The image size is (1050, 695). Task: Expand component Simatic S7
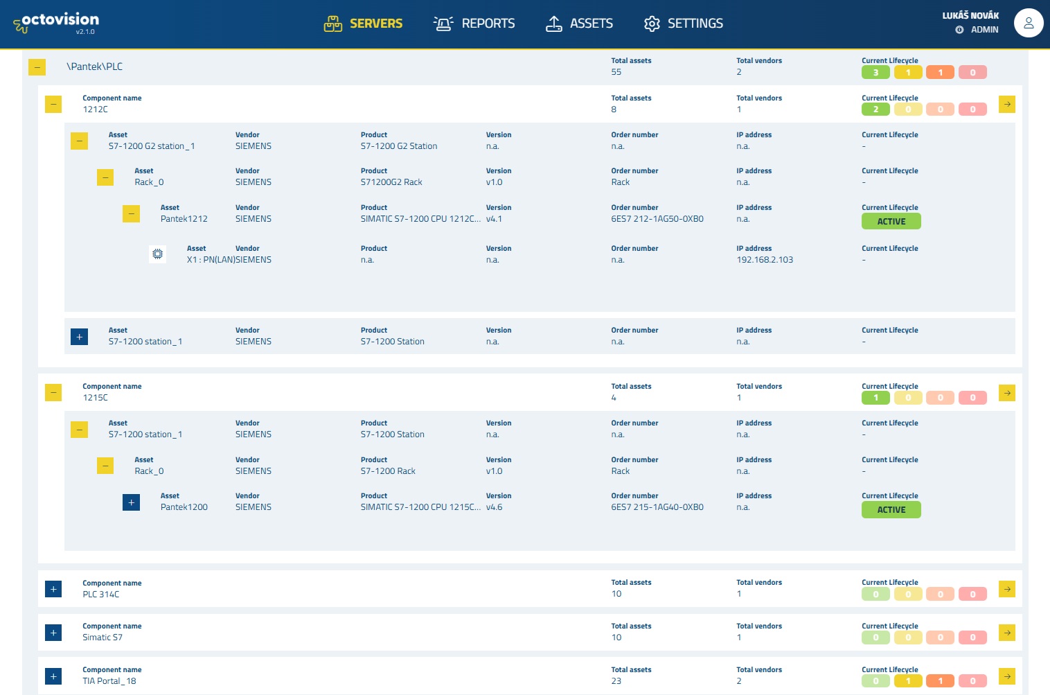click(53, 633)
